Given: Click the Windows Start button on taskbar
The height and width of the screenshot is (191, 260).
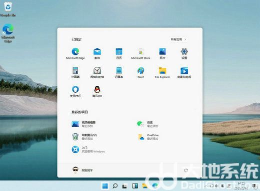Looking at the screenshot, I should pos(105,186).
